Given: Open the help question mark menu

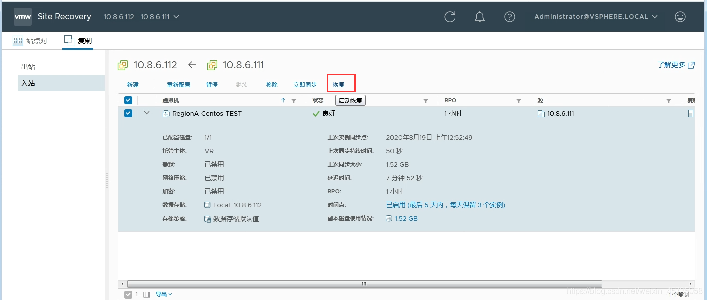Looking at the screenshot, I should point(510,17).
